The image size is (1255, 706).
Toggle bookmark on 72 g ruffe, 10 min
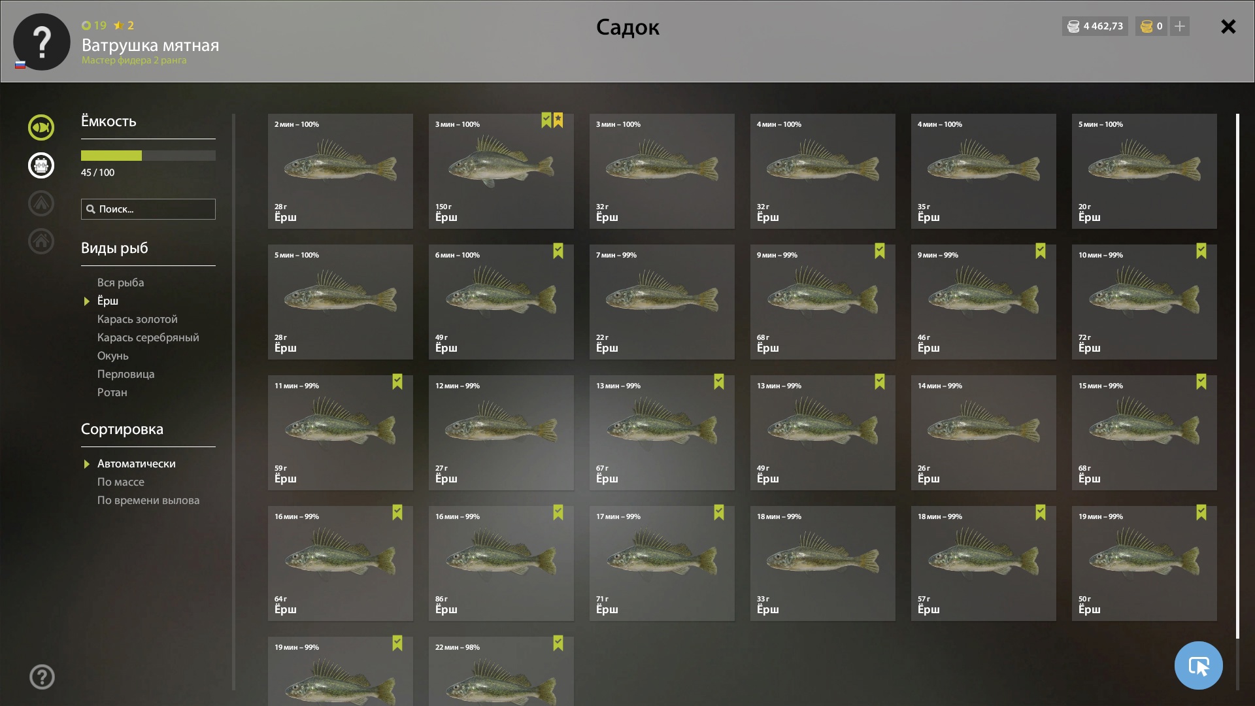[1201, 251]
